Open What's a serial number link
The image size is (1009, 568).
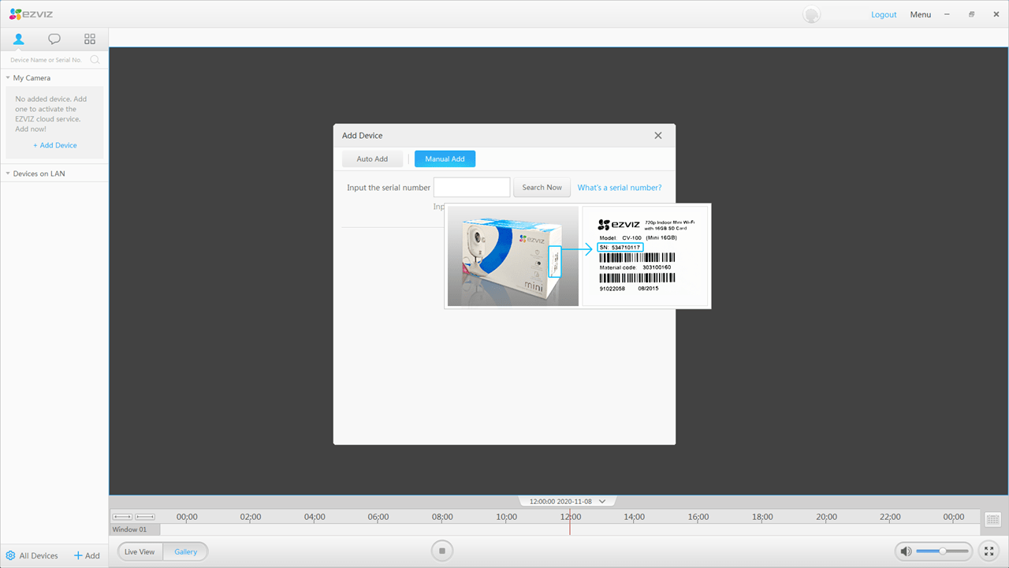pos(620,188)
